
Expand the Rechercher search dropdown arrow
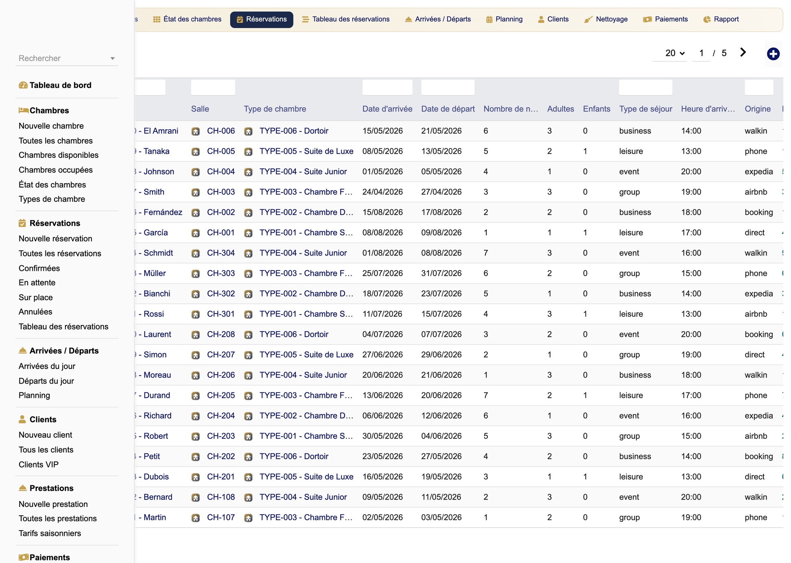[113, 59]
